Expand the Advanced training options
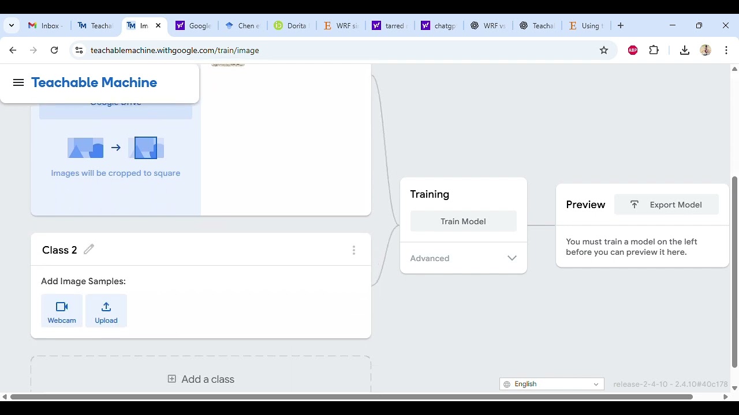This screenshot has width=739, height=415. 463,258
